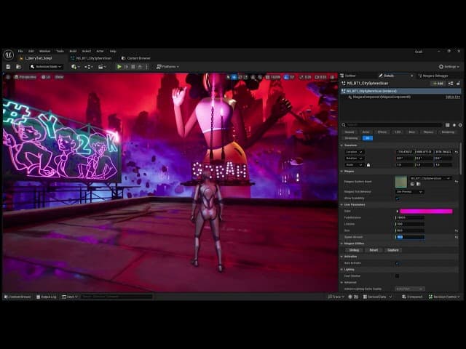
Task: Open details property matrix grid icon
Action: 448,125
